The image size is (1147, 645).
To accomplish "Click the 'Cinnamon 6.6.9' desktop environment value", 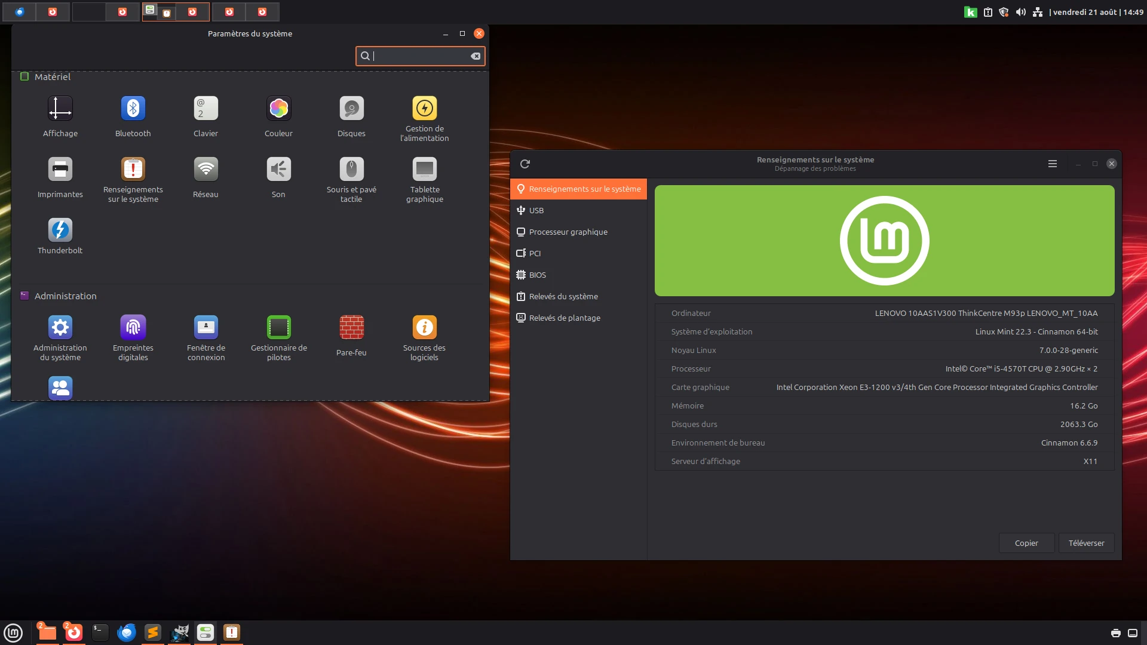I will pyautogui.click(x=1069, y=443).
